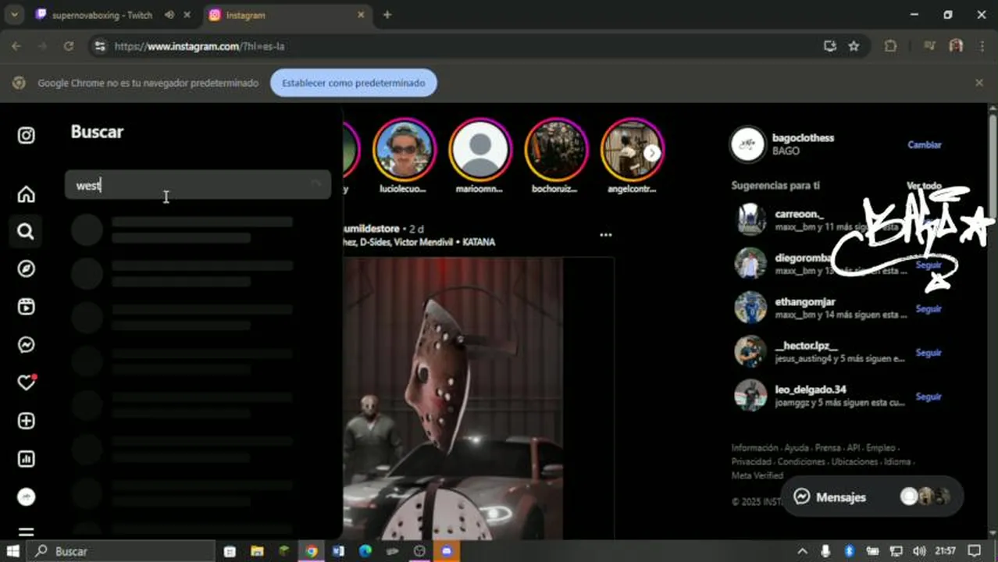The width and height of the screenshot is (998, 562).
Task: Open Messenger icon in the sidebar
Action: pyautogui.click(x=26, y=344)
